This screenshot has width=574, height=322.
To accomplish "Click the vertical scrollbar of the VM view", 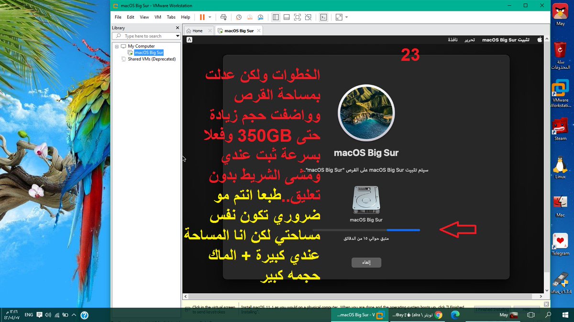I will pos(547,164).
